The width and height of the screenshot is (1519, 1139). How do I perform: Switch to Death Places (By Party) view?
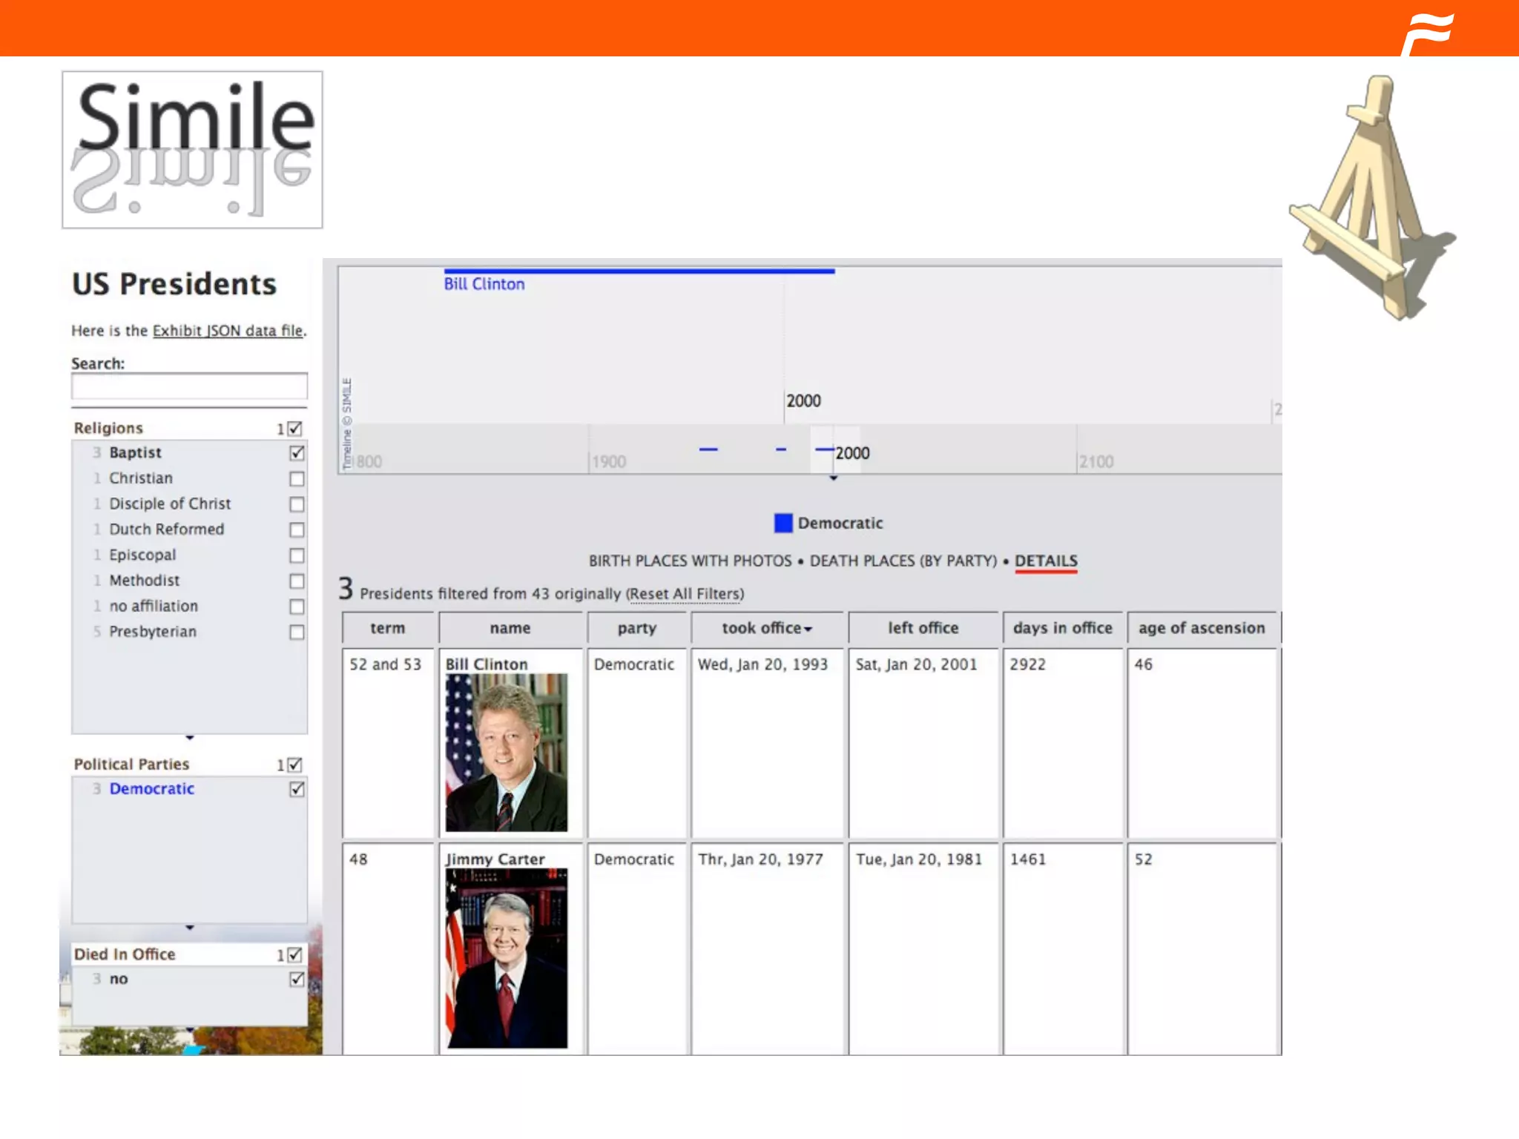[x=903, y=561]
